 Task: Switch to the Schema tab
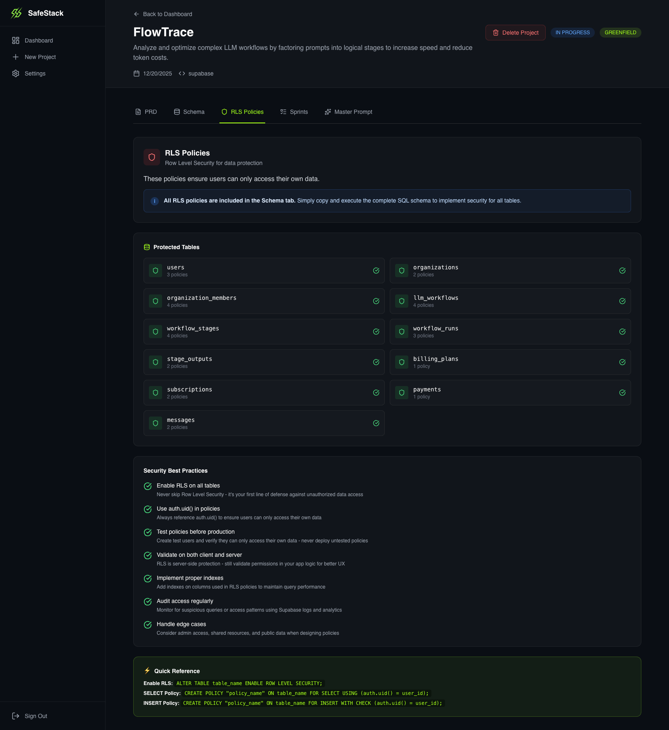188,112
